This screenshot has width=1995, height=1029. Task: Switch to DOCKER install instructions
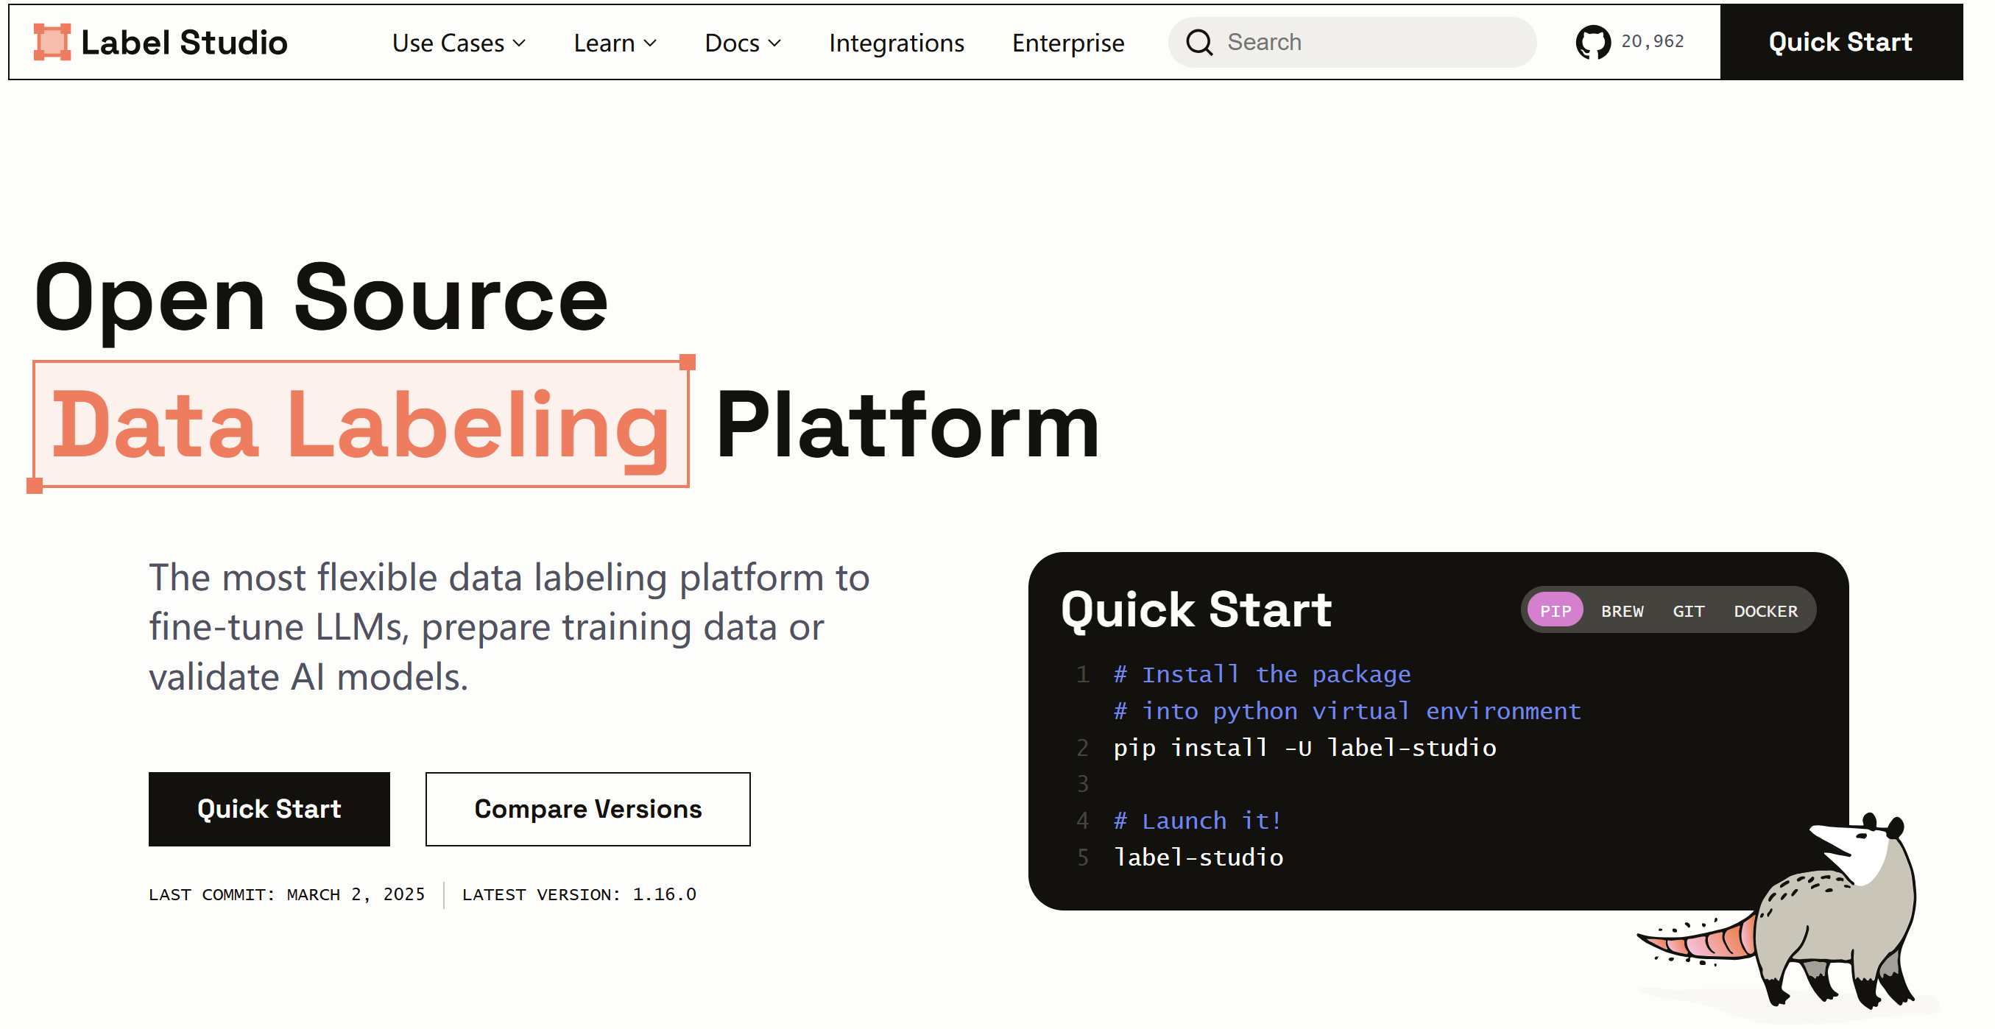point(1765,611)
